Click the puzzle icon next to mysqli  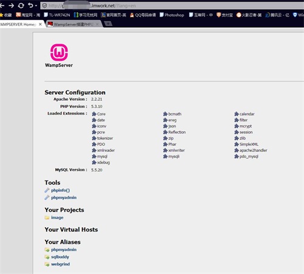pos(165,156)
